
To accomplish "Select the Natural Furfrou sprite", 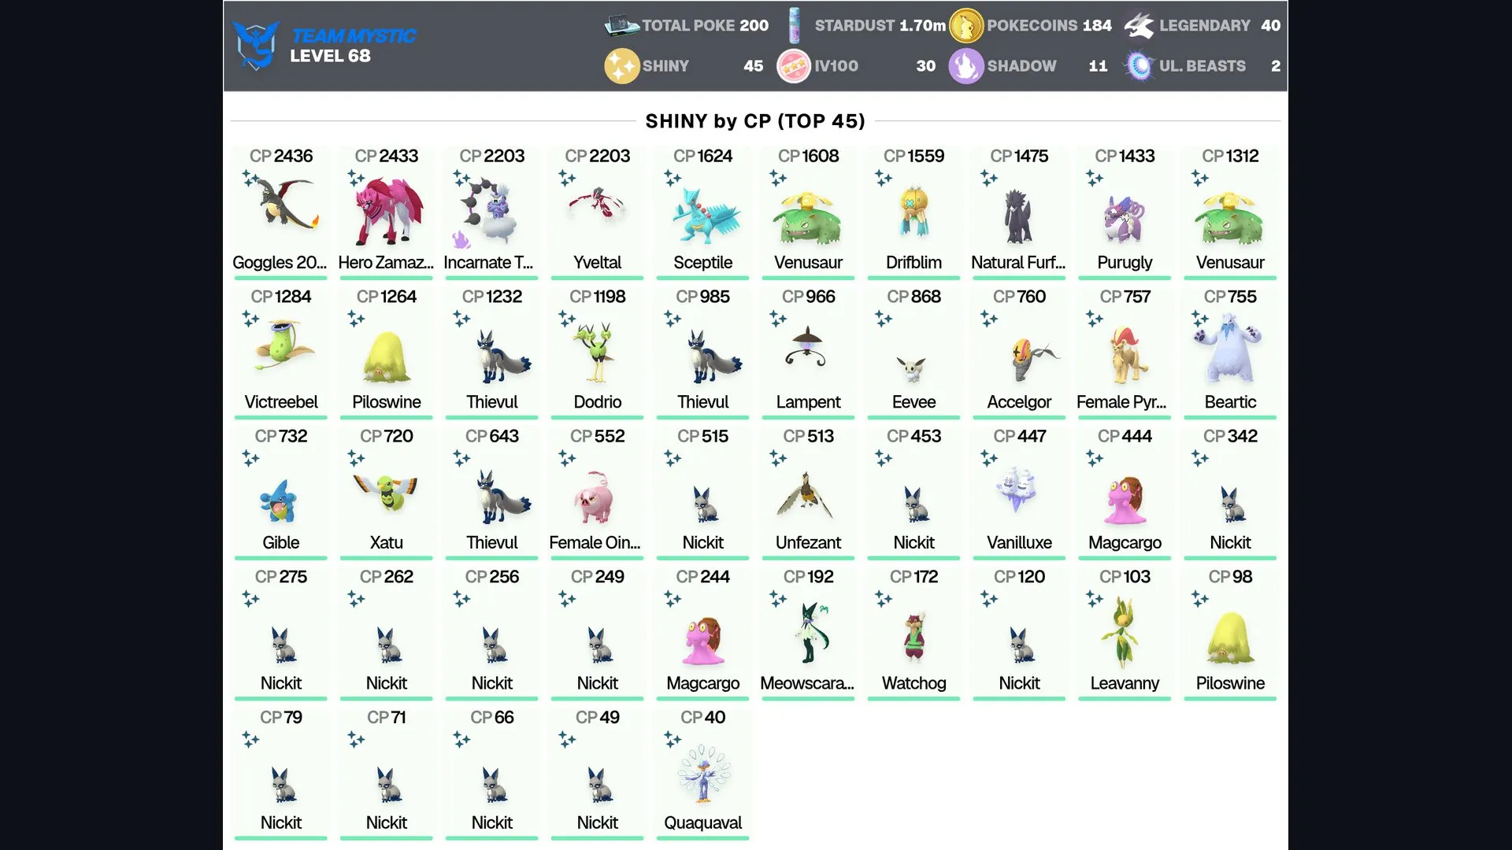I will tap(1018, 216).
